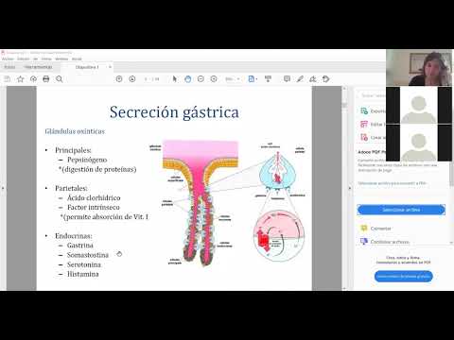Open the page fit options icon
The image size is (454, 340).
[x=253, y=79]
